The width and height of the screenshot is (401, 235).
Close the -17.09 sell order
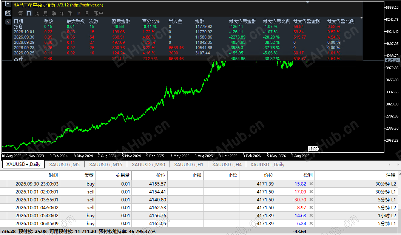(x=311, y=192)
